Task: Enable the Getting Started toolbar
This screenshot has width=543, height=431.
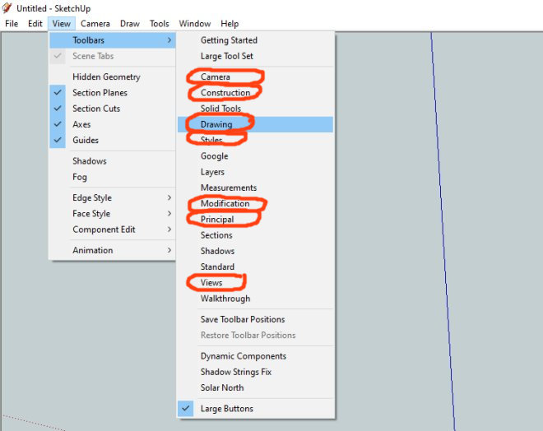Action: pyautogui.click(x=256, y=40)
